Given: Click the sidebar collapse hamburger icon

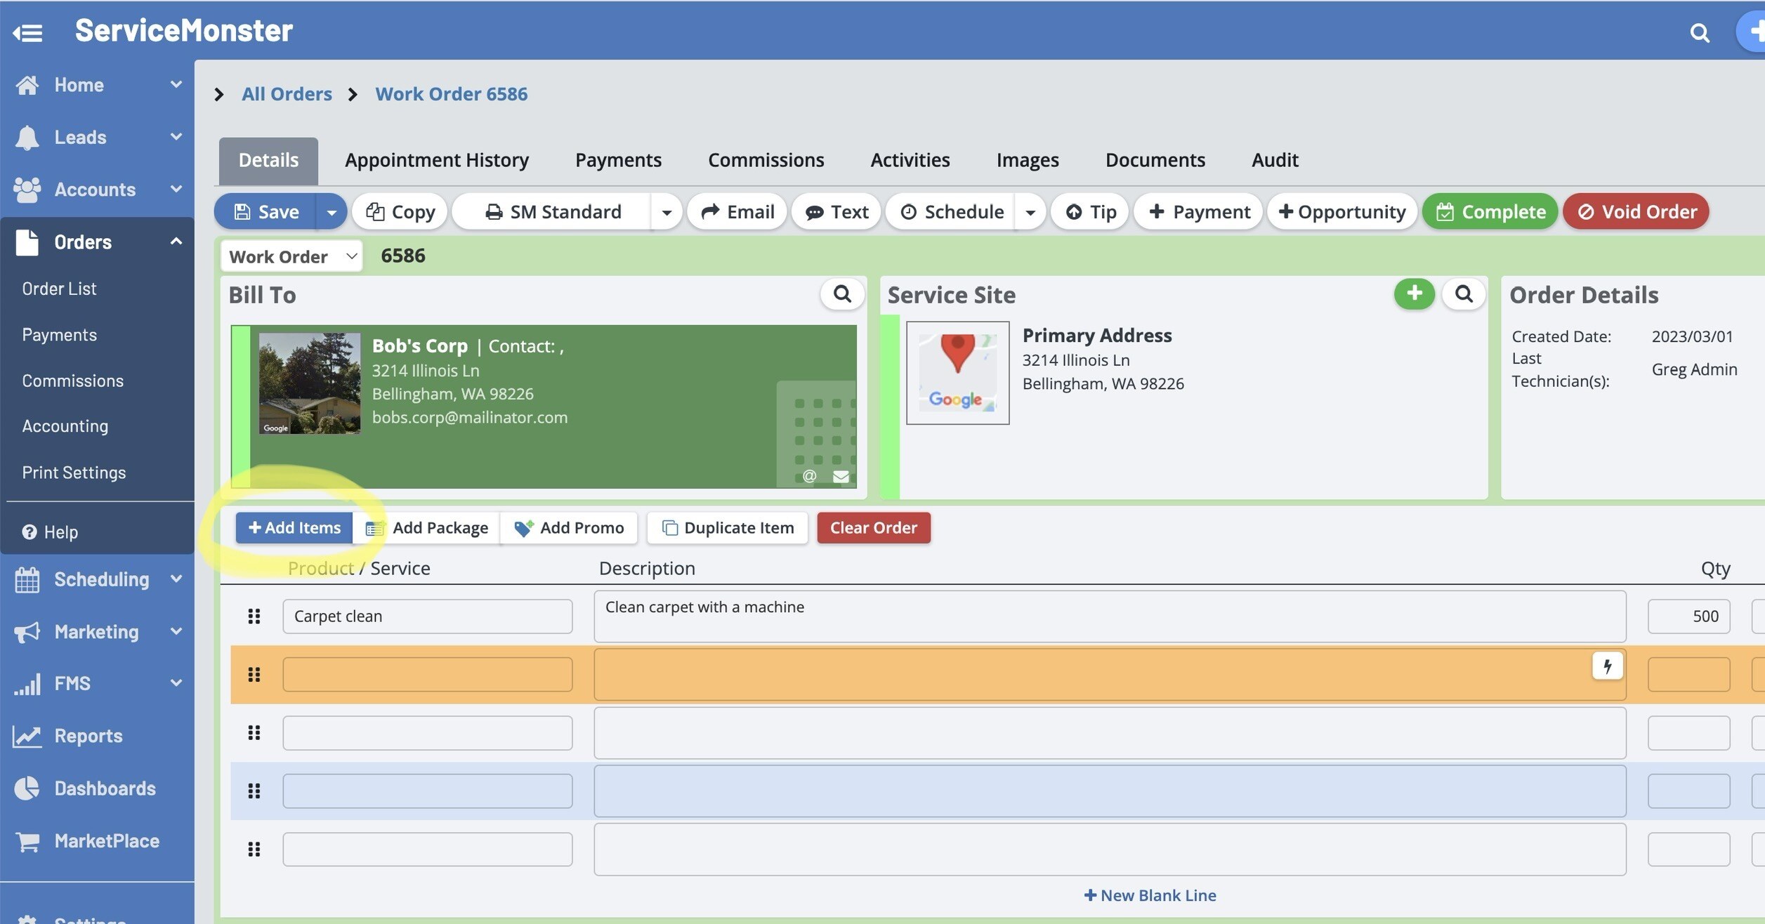Looking at the screenshot, I should [x=28, y=32].
